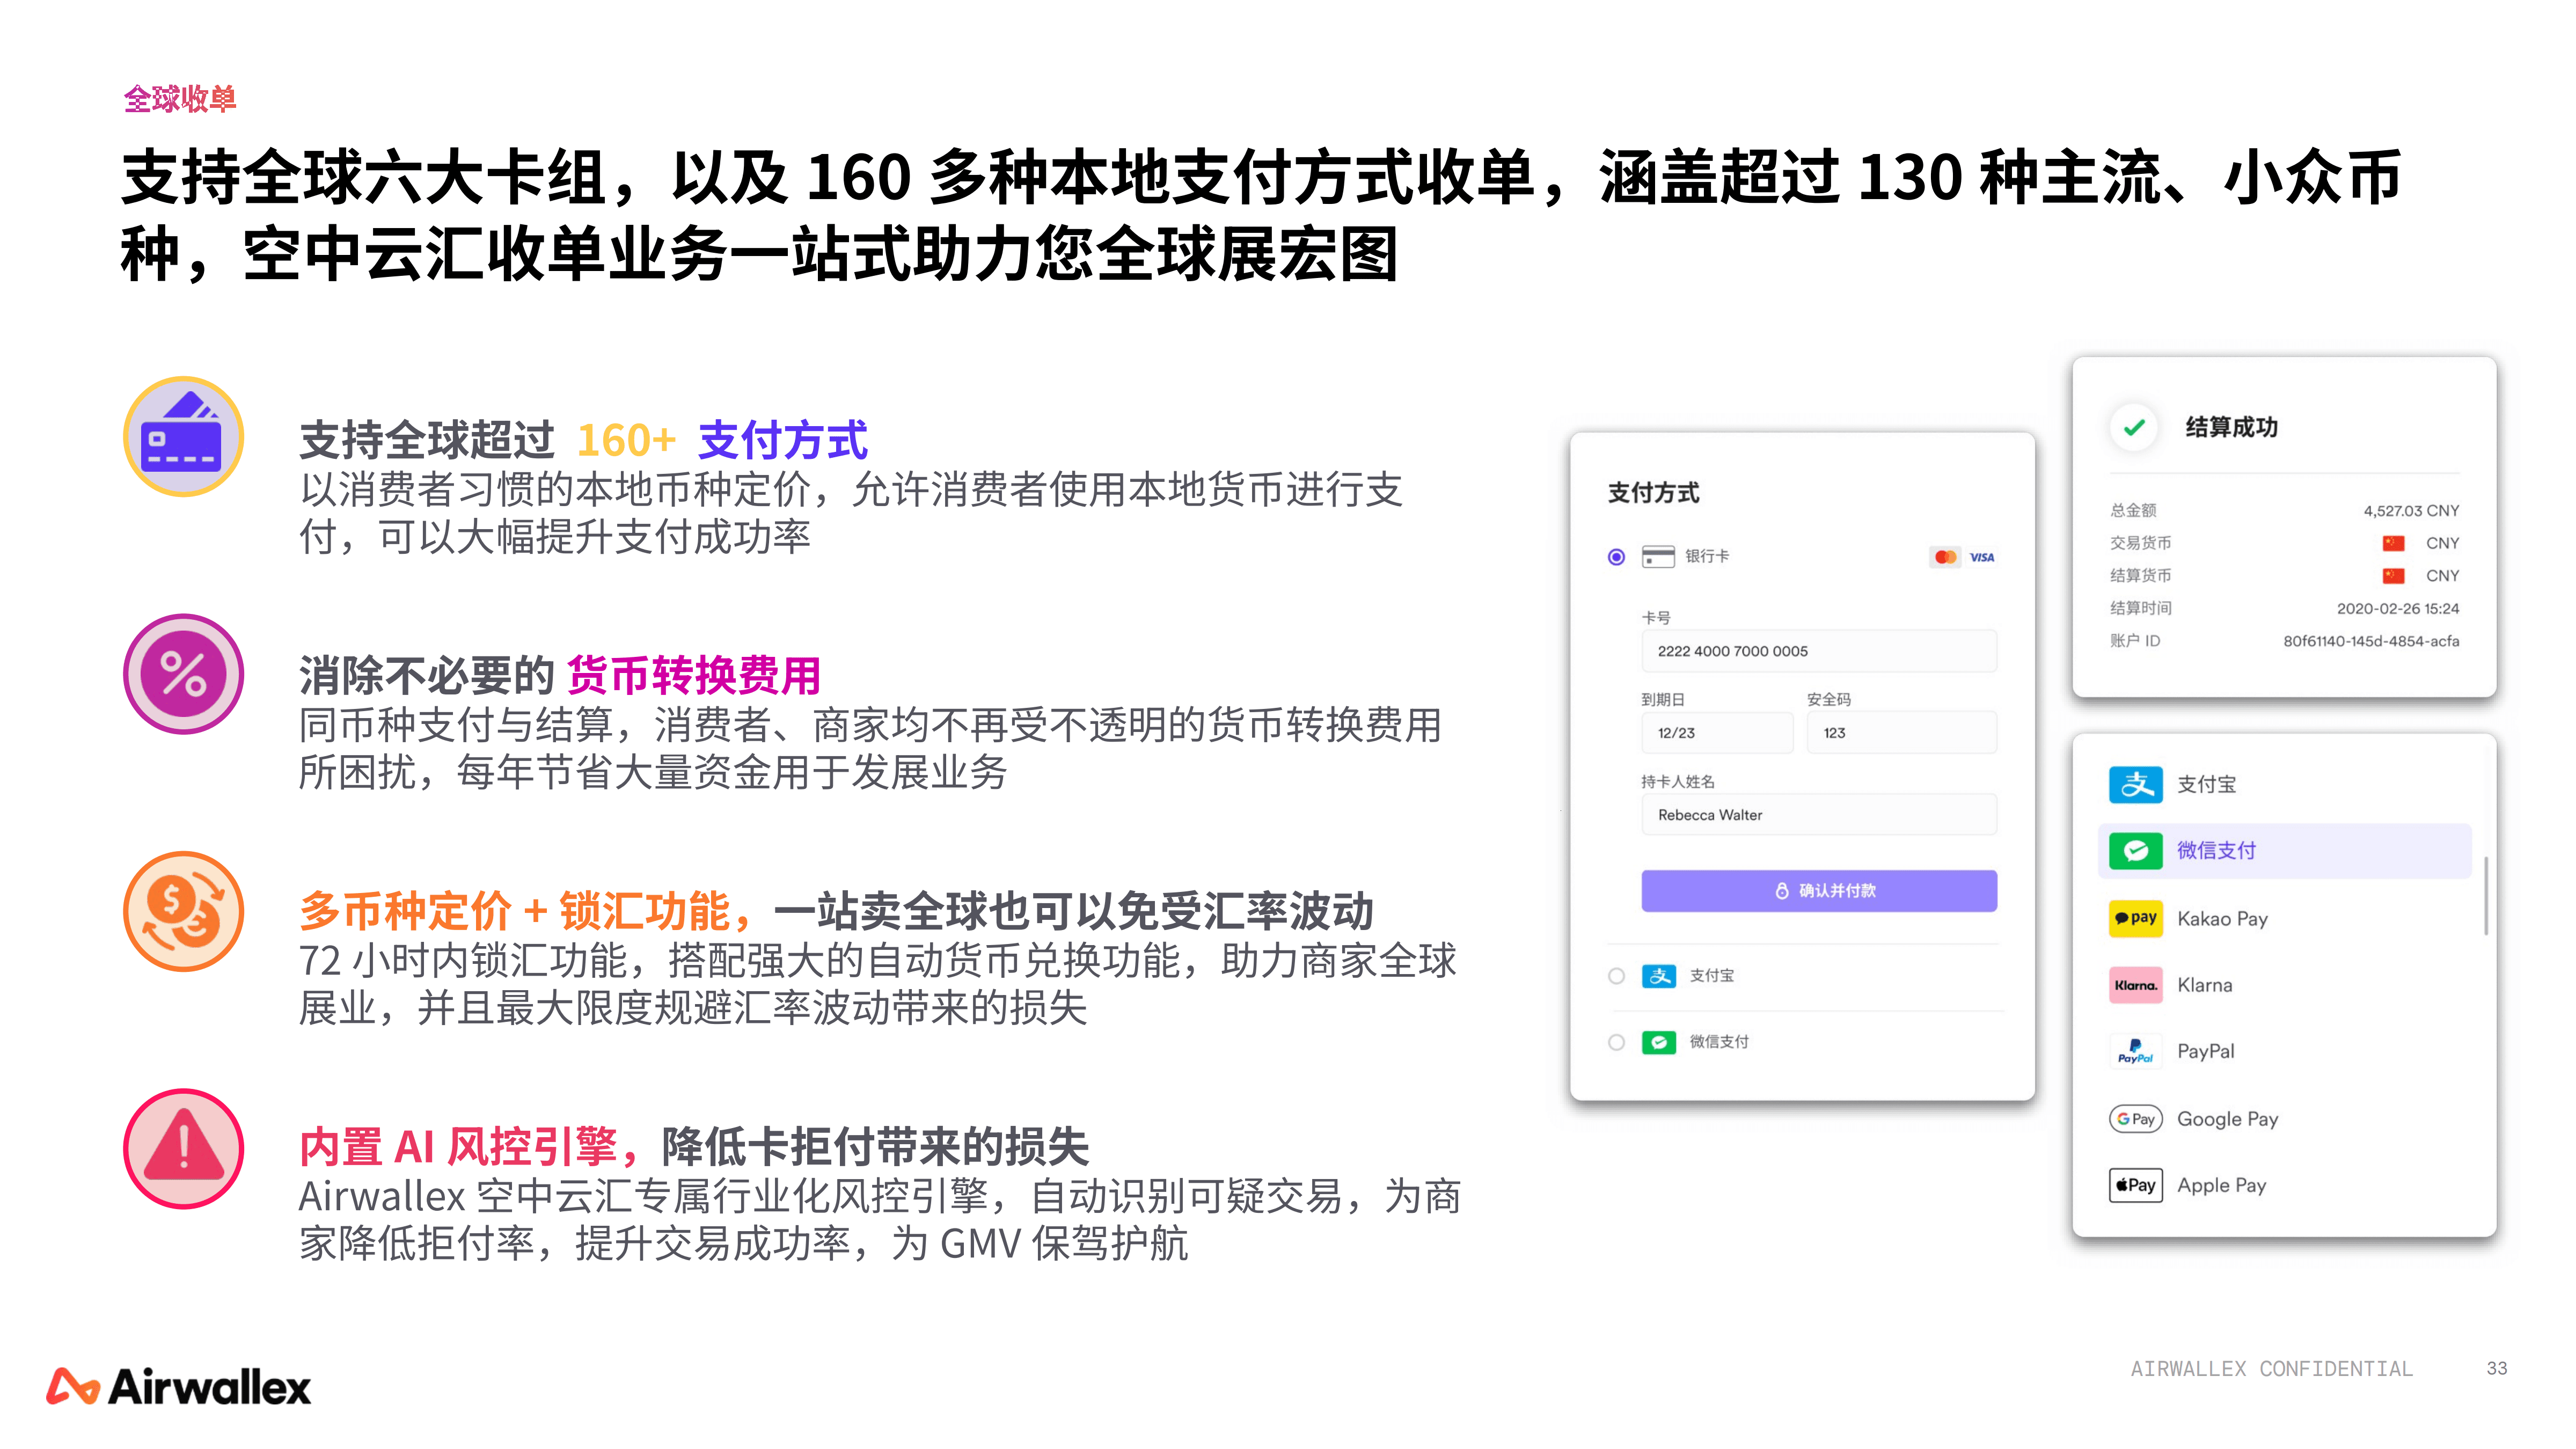Click the bank card icon beside 银行卡
The image size is (2576, 1449).
point(1658,557)
